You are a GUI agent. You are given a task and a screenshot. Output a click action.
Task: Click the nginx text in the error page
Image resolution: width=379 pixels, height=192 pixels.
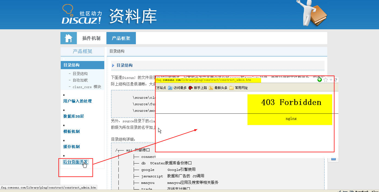291,119
